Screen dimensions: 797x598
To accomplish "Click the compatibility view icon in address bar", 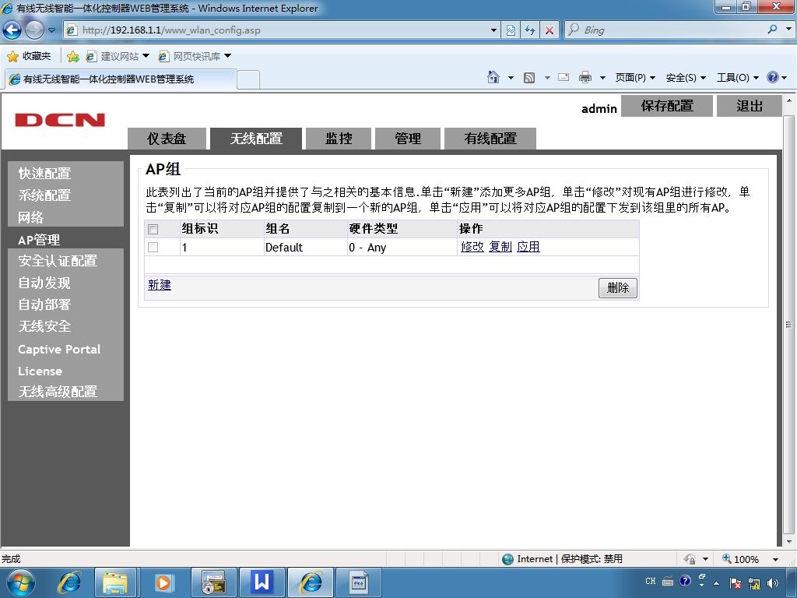I will point(511,30).
